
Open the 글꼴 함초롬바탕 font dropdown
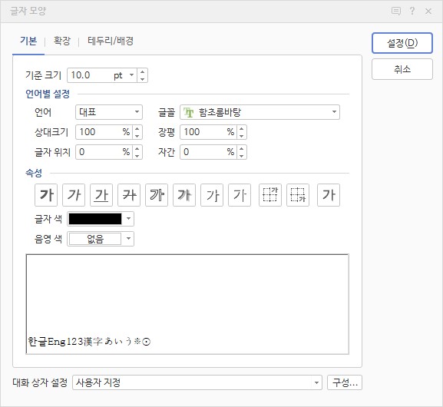click(x=260, y=112)
